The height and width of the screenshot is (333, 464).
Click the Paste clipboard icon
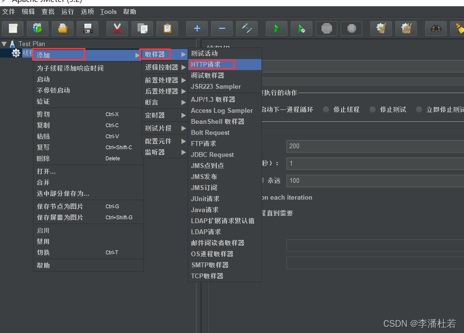(167, 28)
